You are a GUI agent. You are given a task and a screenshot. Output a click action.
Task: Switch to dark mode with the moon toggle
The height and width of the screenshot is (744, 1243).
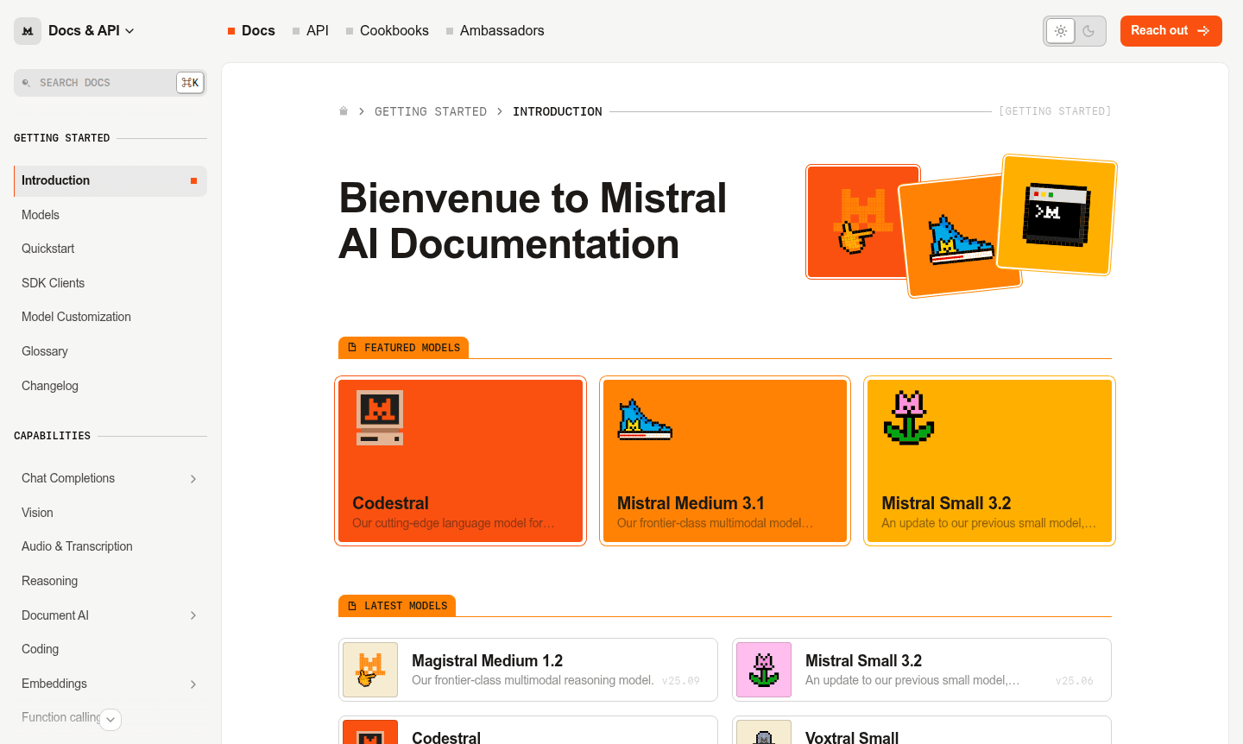1088,30
